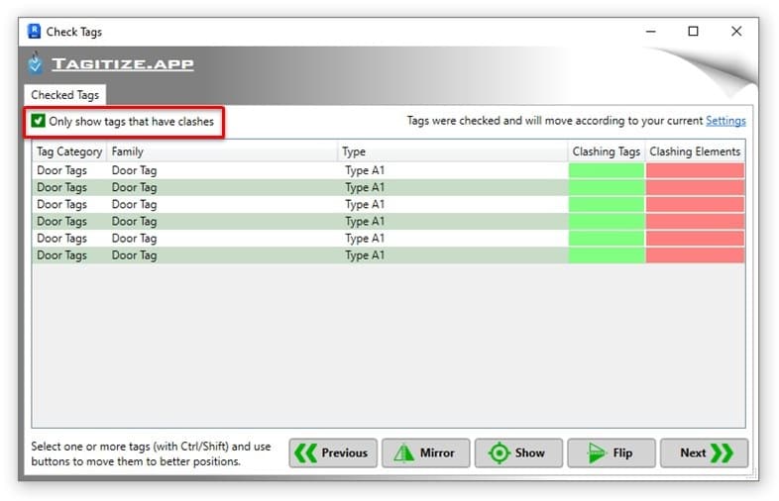
Task: Select the first Door Tags row
Action: coord(389,170)
